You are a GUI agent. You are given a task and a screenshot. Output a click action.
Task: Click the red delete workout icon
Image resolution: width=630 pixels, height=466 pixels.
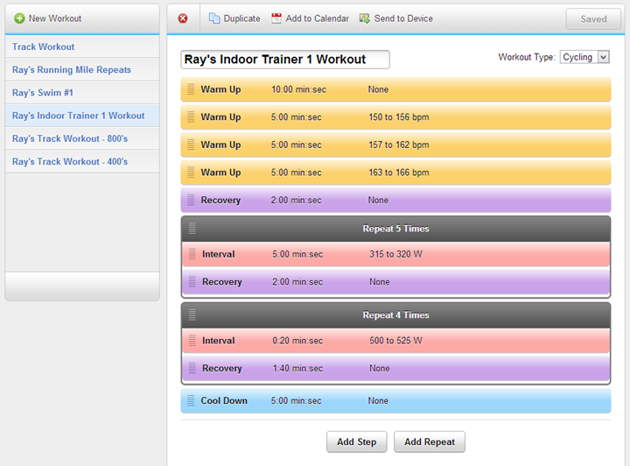click(183, 18)
